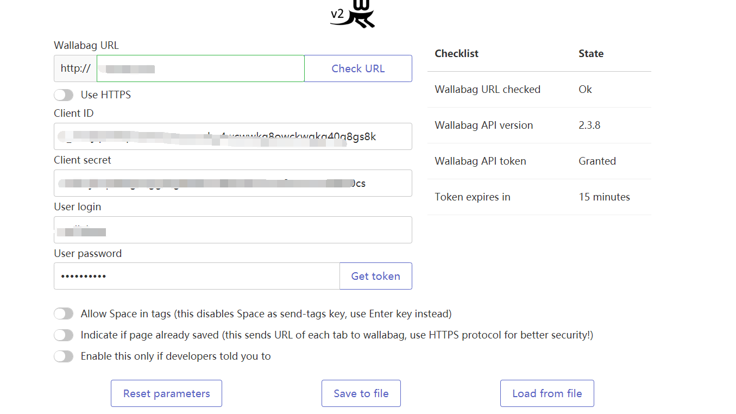Focus the Wallabag URL input field
Image resolution: width=736 pixels, height=414 pixels.
coord(200,68)
